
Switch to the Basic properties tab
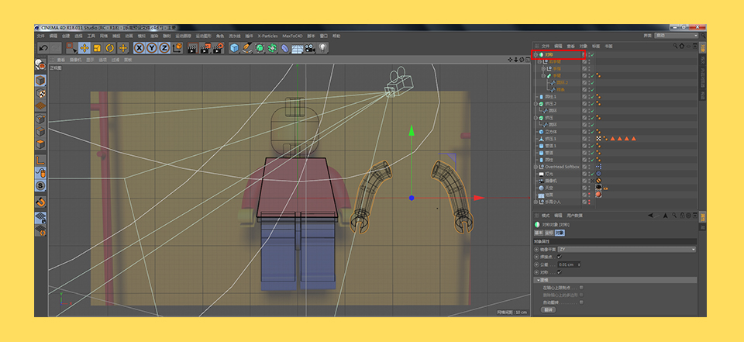point(539,233)
